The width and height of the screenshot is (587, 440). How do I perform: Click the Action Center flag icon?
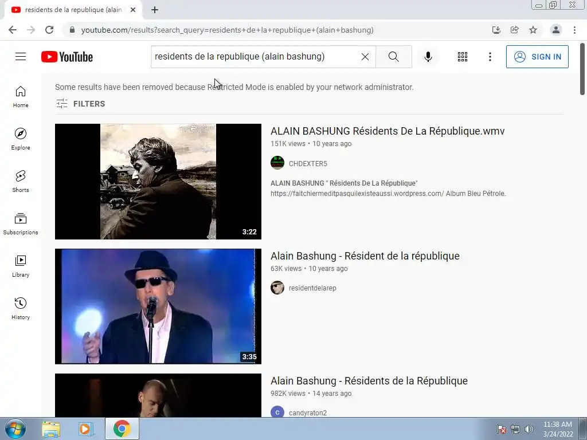(502, 429)
